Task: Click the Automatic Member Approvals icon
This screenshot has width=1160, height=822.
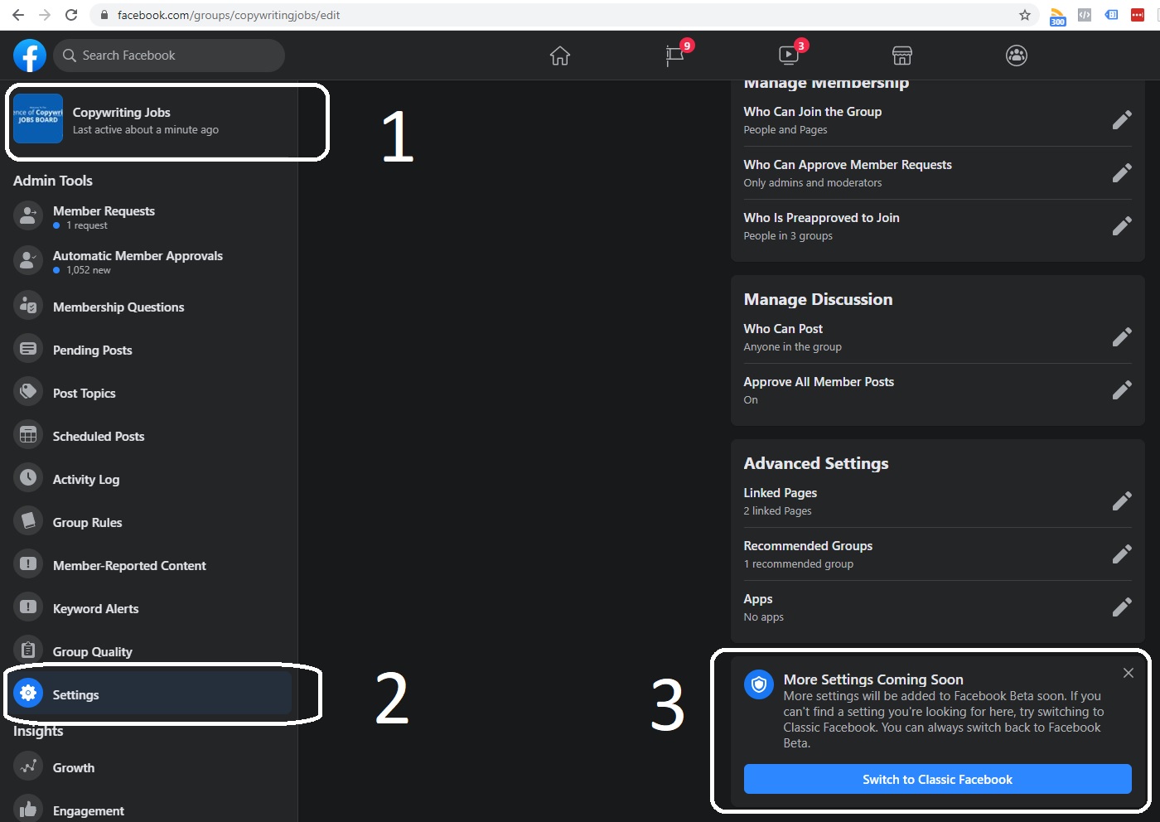Action: (x=28, y=260)
